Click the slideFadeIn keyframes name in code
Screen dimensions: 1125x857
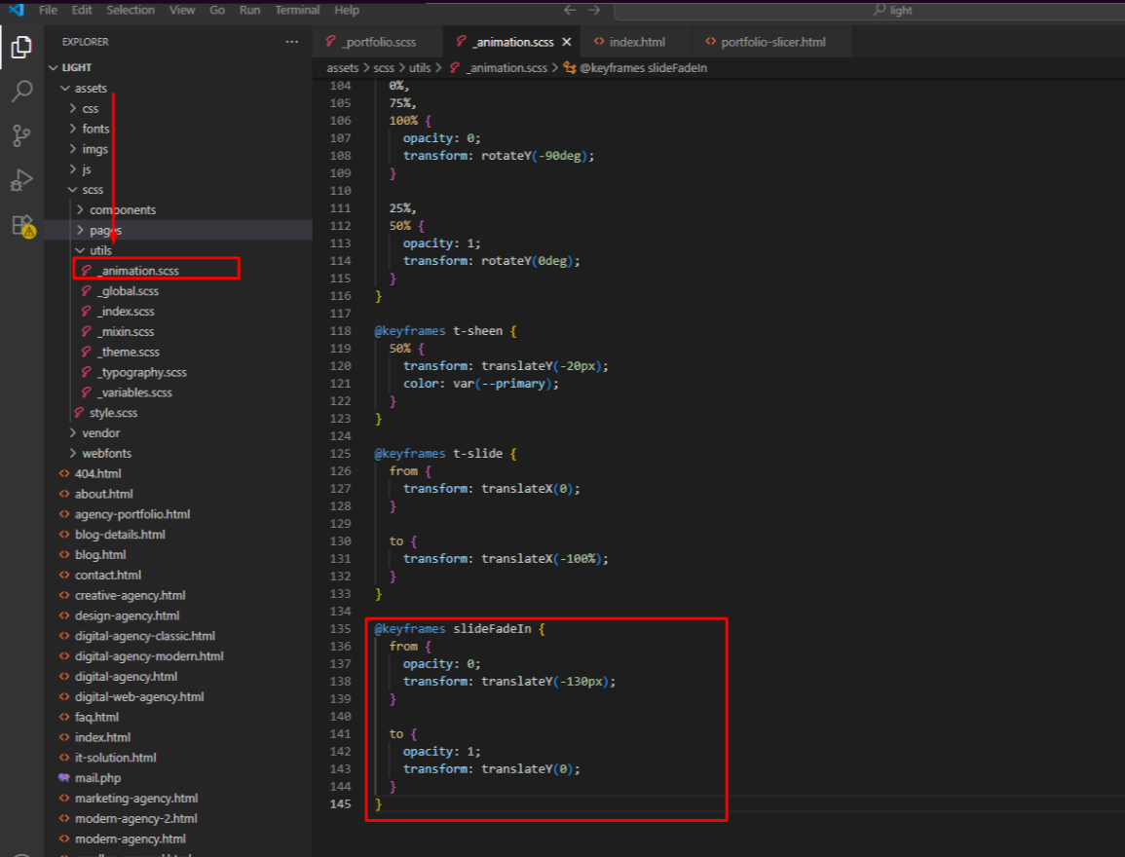(492, 629)
